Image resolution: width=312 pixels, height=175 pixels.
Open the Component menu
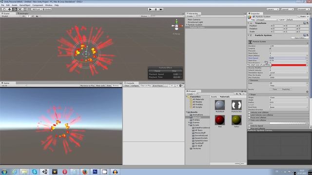point(38,5)
